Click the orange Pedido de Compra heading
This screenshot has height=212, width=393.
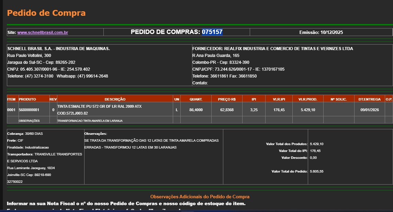click(46, 13)
